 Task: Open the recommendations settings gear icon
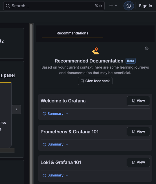147,48
